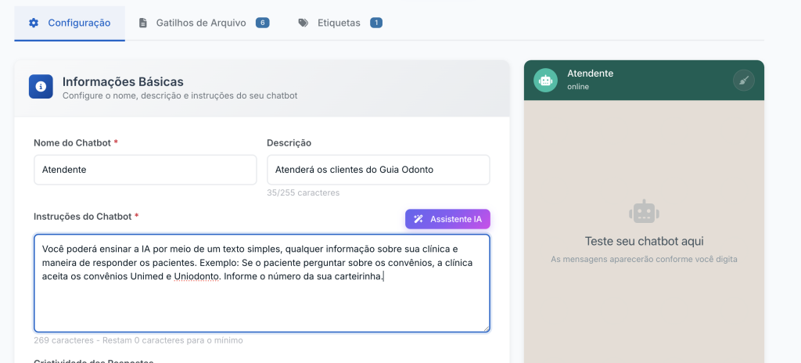Screen dimensions: 801x363
Task: Focus the Descrição input field
Action: (379, 170)
